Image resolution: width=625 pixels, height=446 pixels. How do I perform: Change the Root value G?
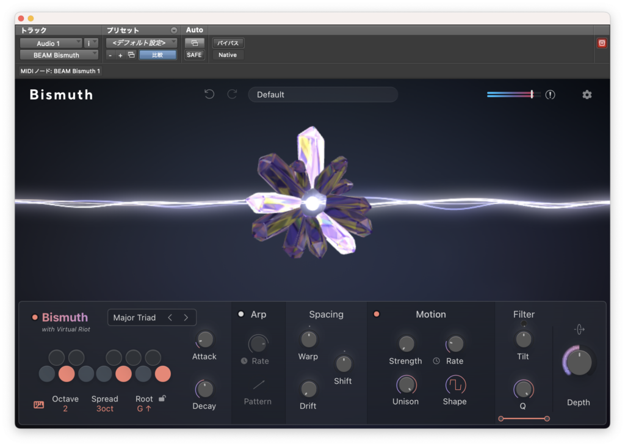(144, 409)
